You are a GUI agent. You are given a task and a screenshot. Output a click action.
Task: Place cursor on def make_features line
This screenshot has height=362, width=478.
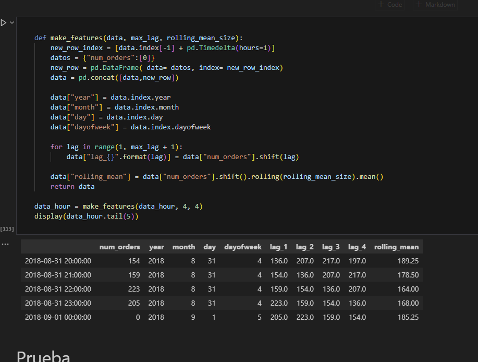138,38
